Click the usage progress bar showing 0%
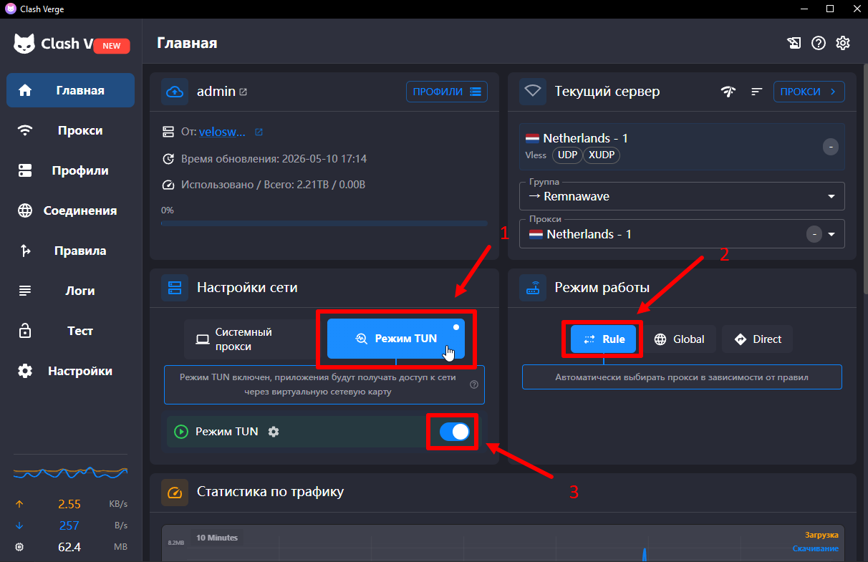The height and width of the screenshot is (562, 868). click(324, 223)
